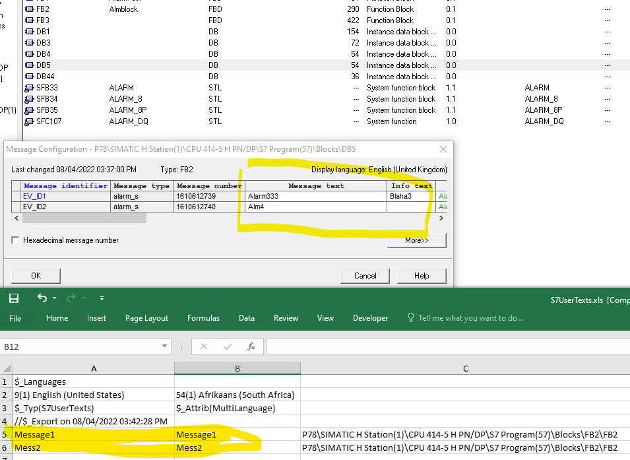Click the Insert Function fx icon

(x=251, y=346)
